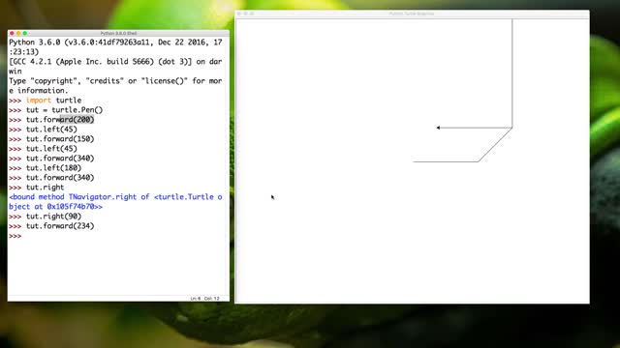Close the Python Turtle Graphics window
Image resolution: width=620 pixels, height=348 pixels.
pos(239,14)
